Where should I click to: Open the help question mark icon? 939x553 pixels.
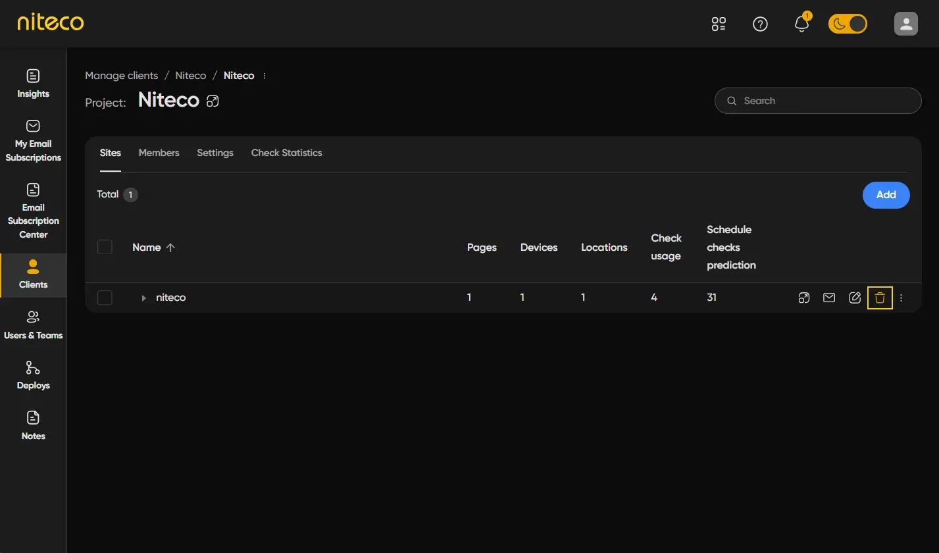[x=760, y=24]
